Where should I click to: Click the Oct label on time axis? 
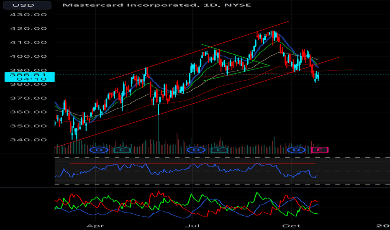291,226
